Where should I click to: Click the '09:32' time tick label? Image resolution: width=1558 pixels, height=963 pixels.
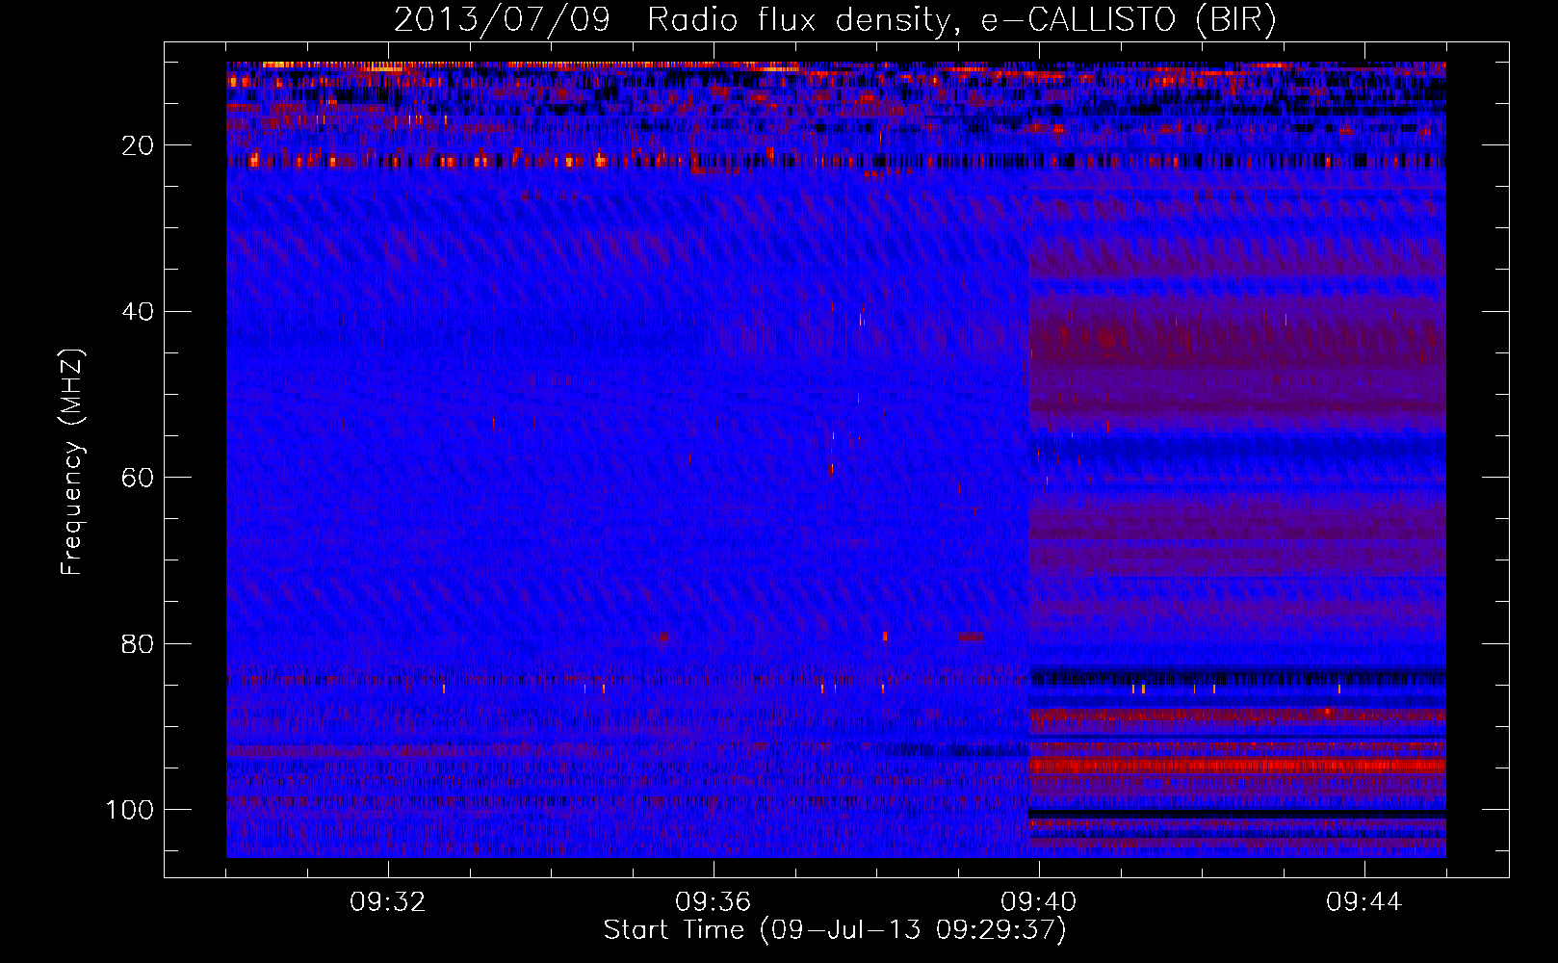388,902
